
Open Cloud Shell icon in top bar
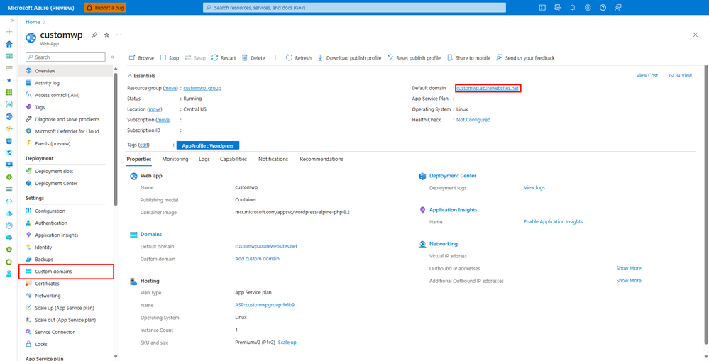click(542, 7)
